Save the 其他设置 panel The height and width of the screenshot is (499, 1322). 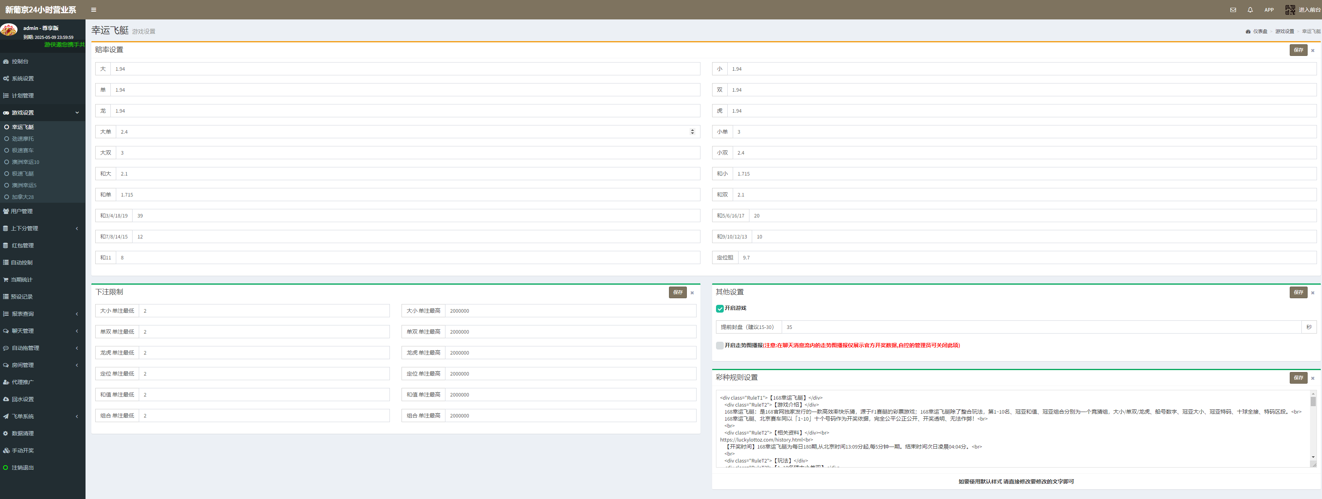pos(1298,292)
